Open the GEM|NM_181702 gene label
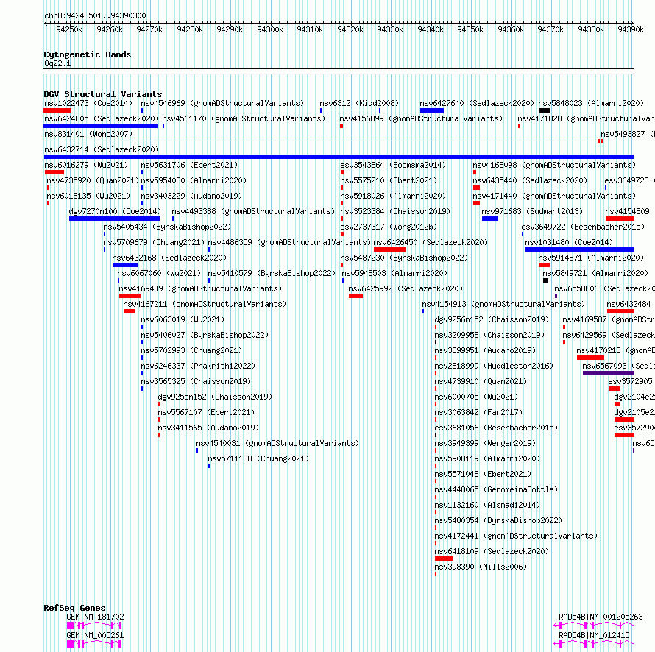 (95, 617)
